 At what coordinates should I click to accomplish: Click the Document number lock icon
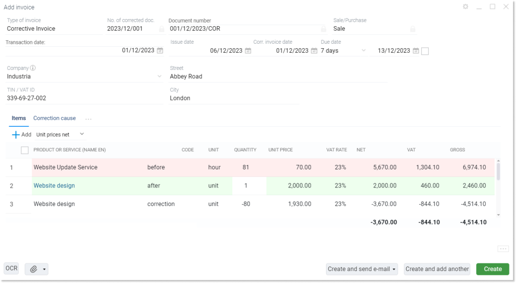324,29
